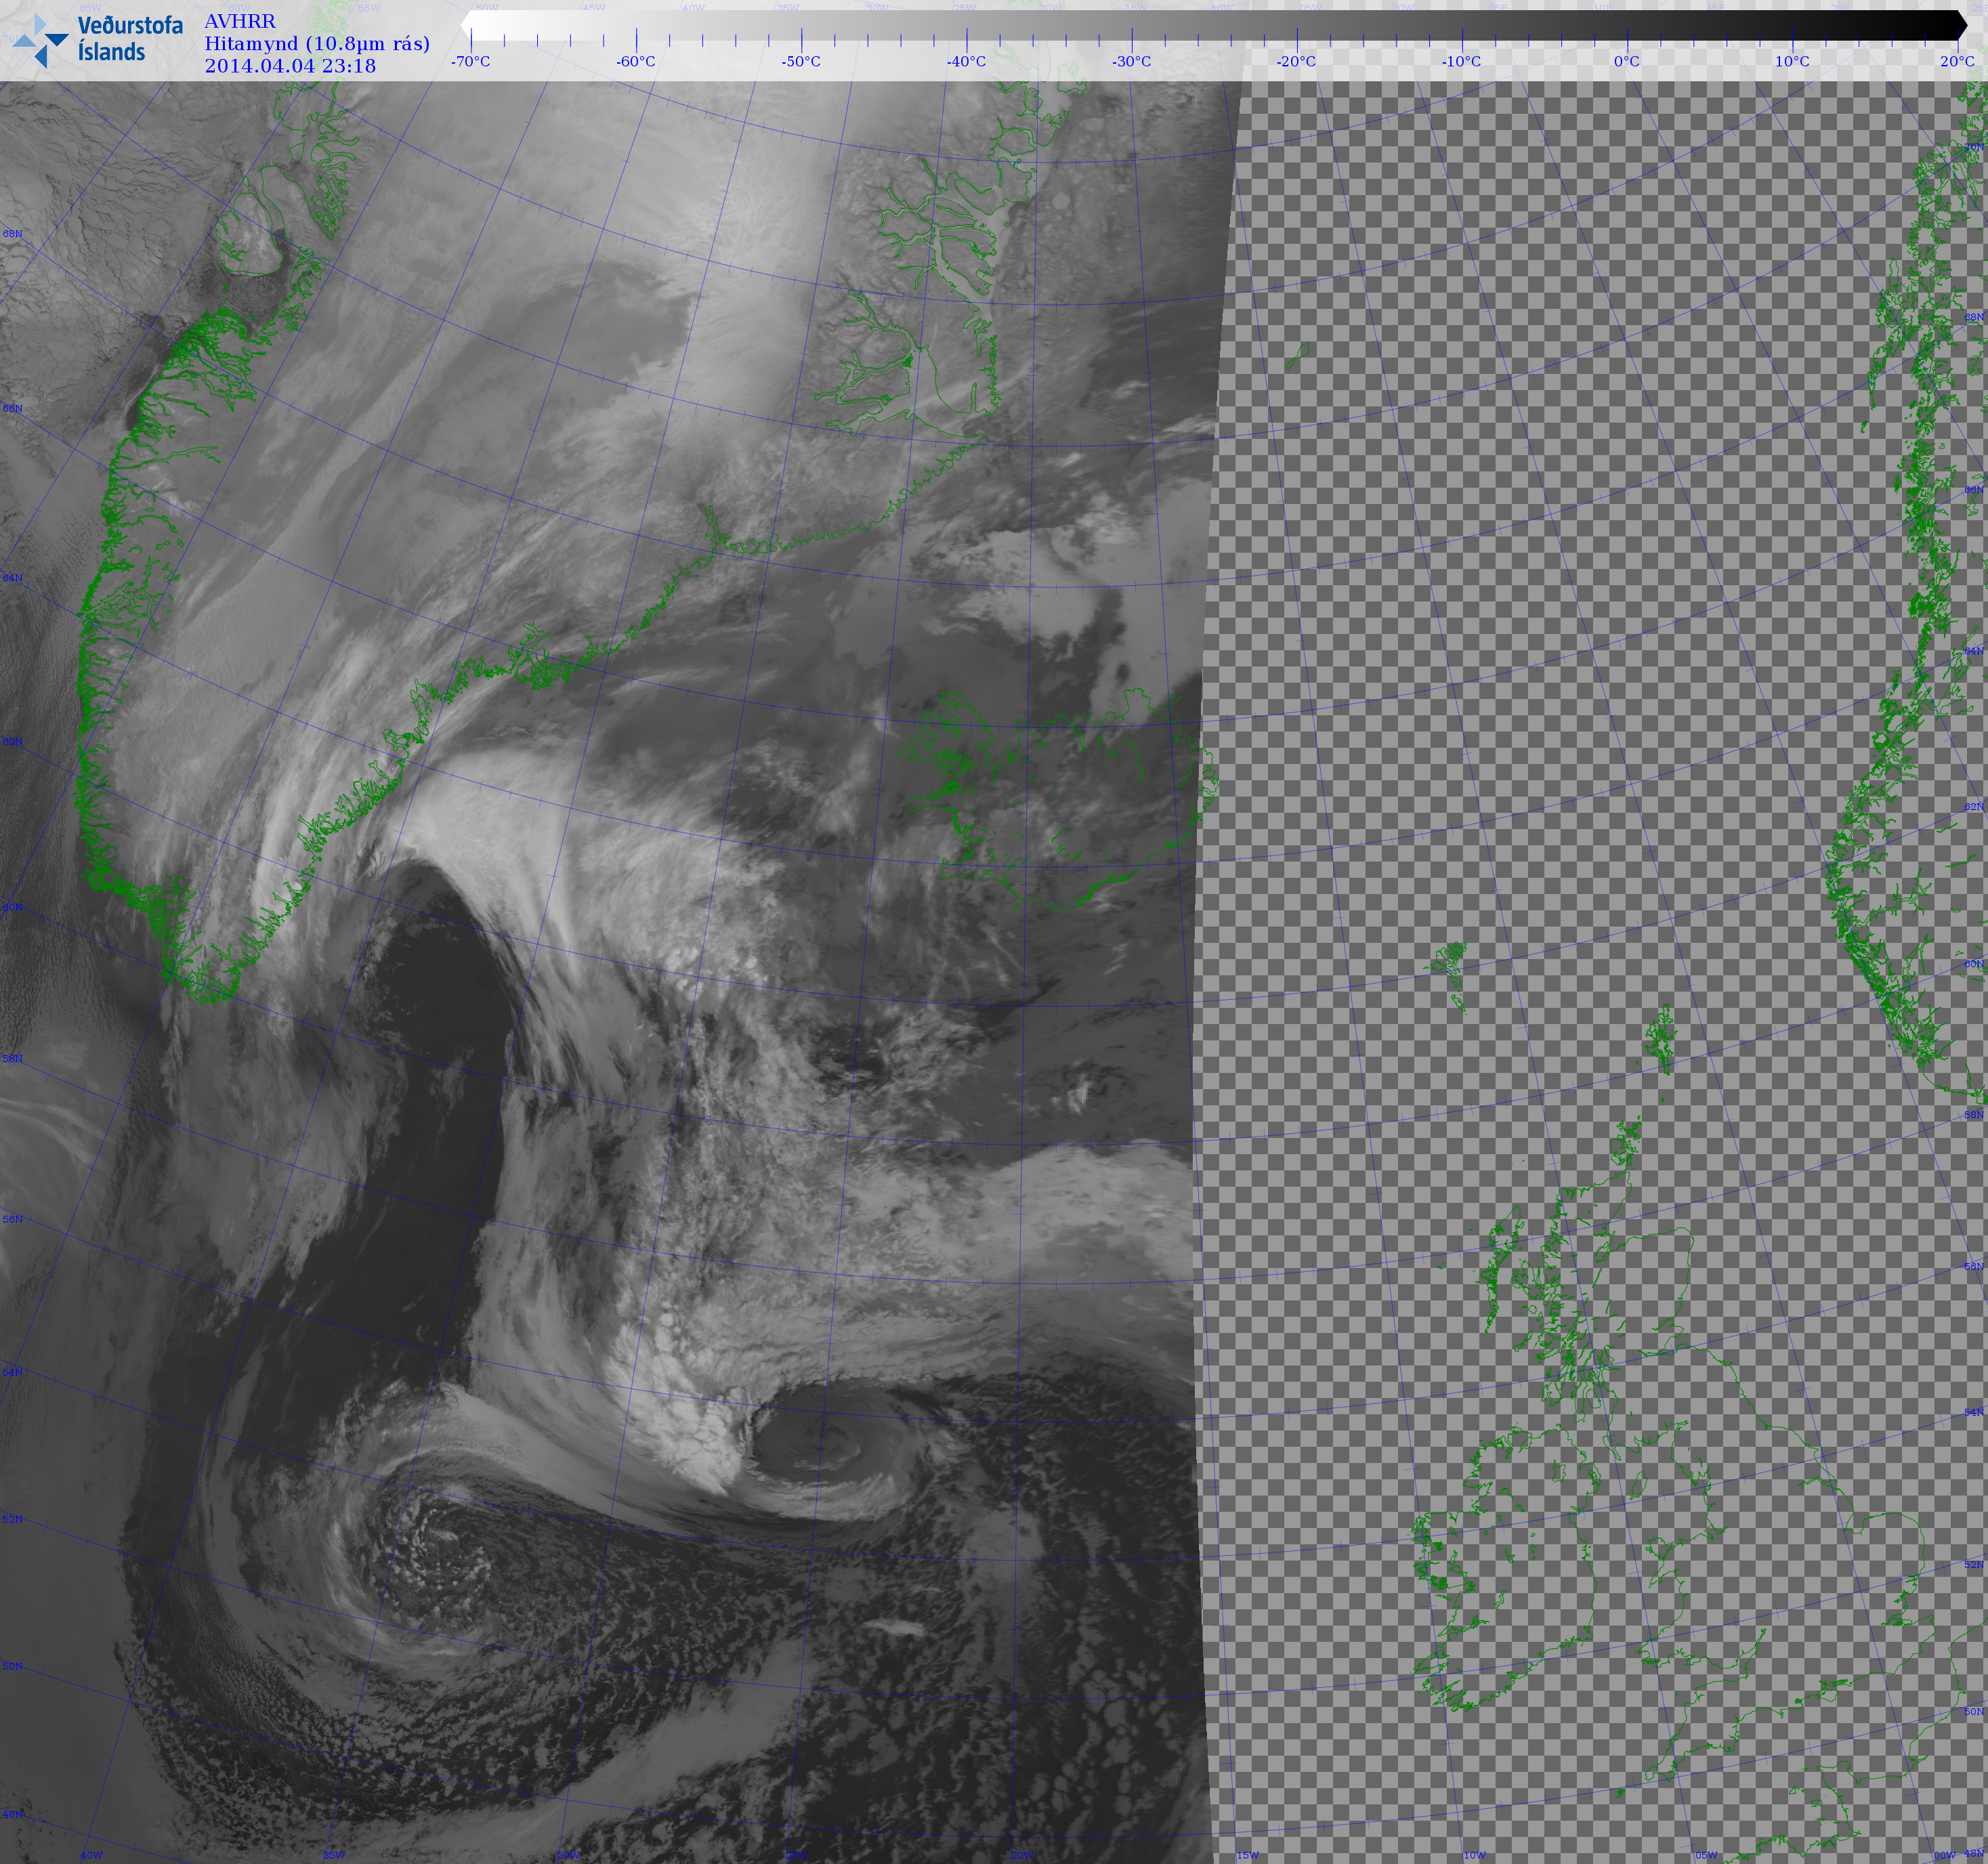
Task: Click the 68N latitude label on left edge
Action: point(12,234)
